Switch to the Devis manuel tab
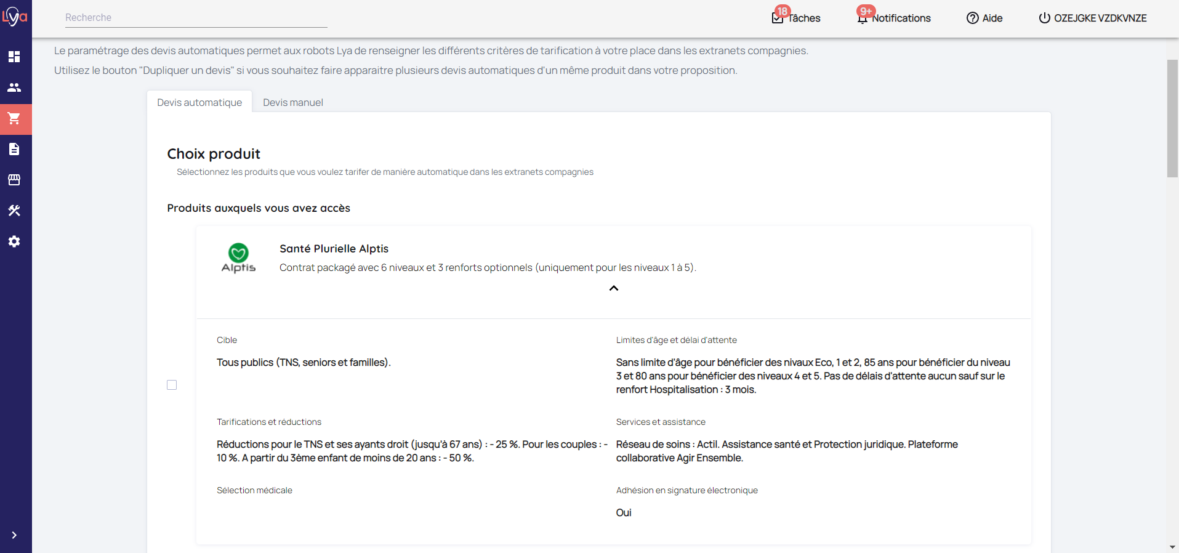The width and height of the screenshot is (1179, 553). click(x=292, y=102)
